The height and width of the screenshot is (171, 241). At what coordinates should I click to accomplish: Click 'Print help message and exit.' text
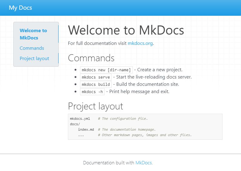point(139,92)
